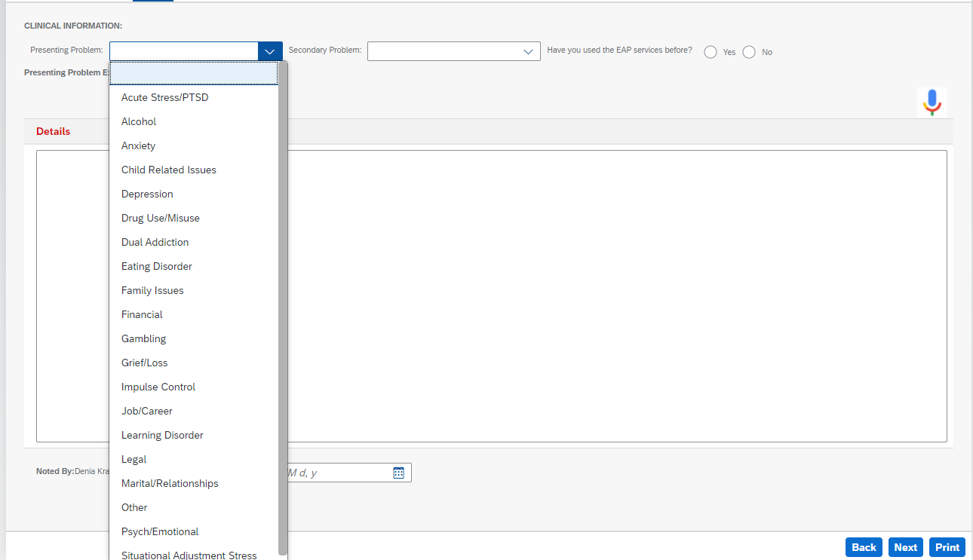Open the calendar date picker icon
This screenshot has width=973, height=560.
[399, 473]
